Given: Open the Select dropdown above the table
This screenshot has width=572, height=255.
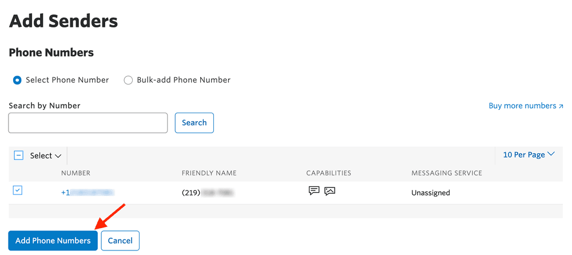Looking at the screenshot, I should coord(45,156).
